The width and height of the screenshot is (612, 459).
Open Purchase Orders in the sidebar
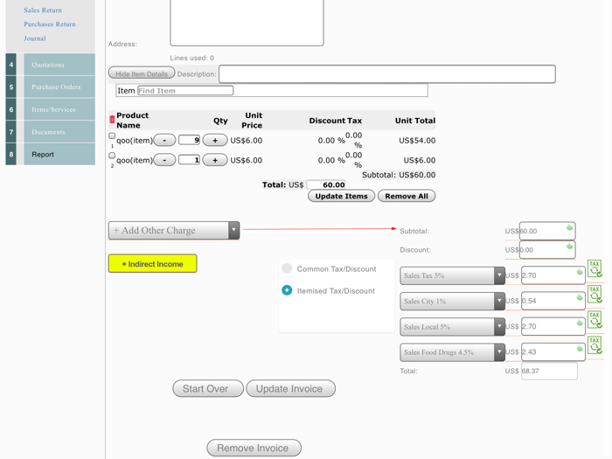[x=56, y=87]
